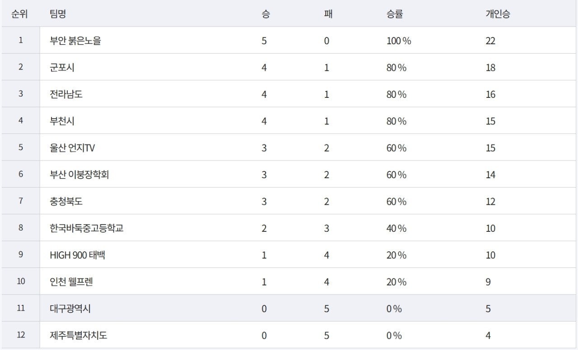578x350 pixels.
Task: Click the 인천 웰프렌 team name
Action: point(71,282)
